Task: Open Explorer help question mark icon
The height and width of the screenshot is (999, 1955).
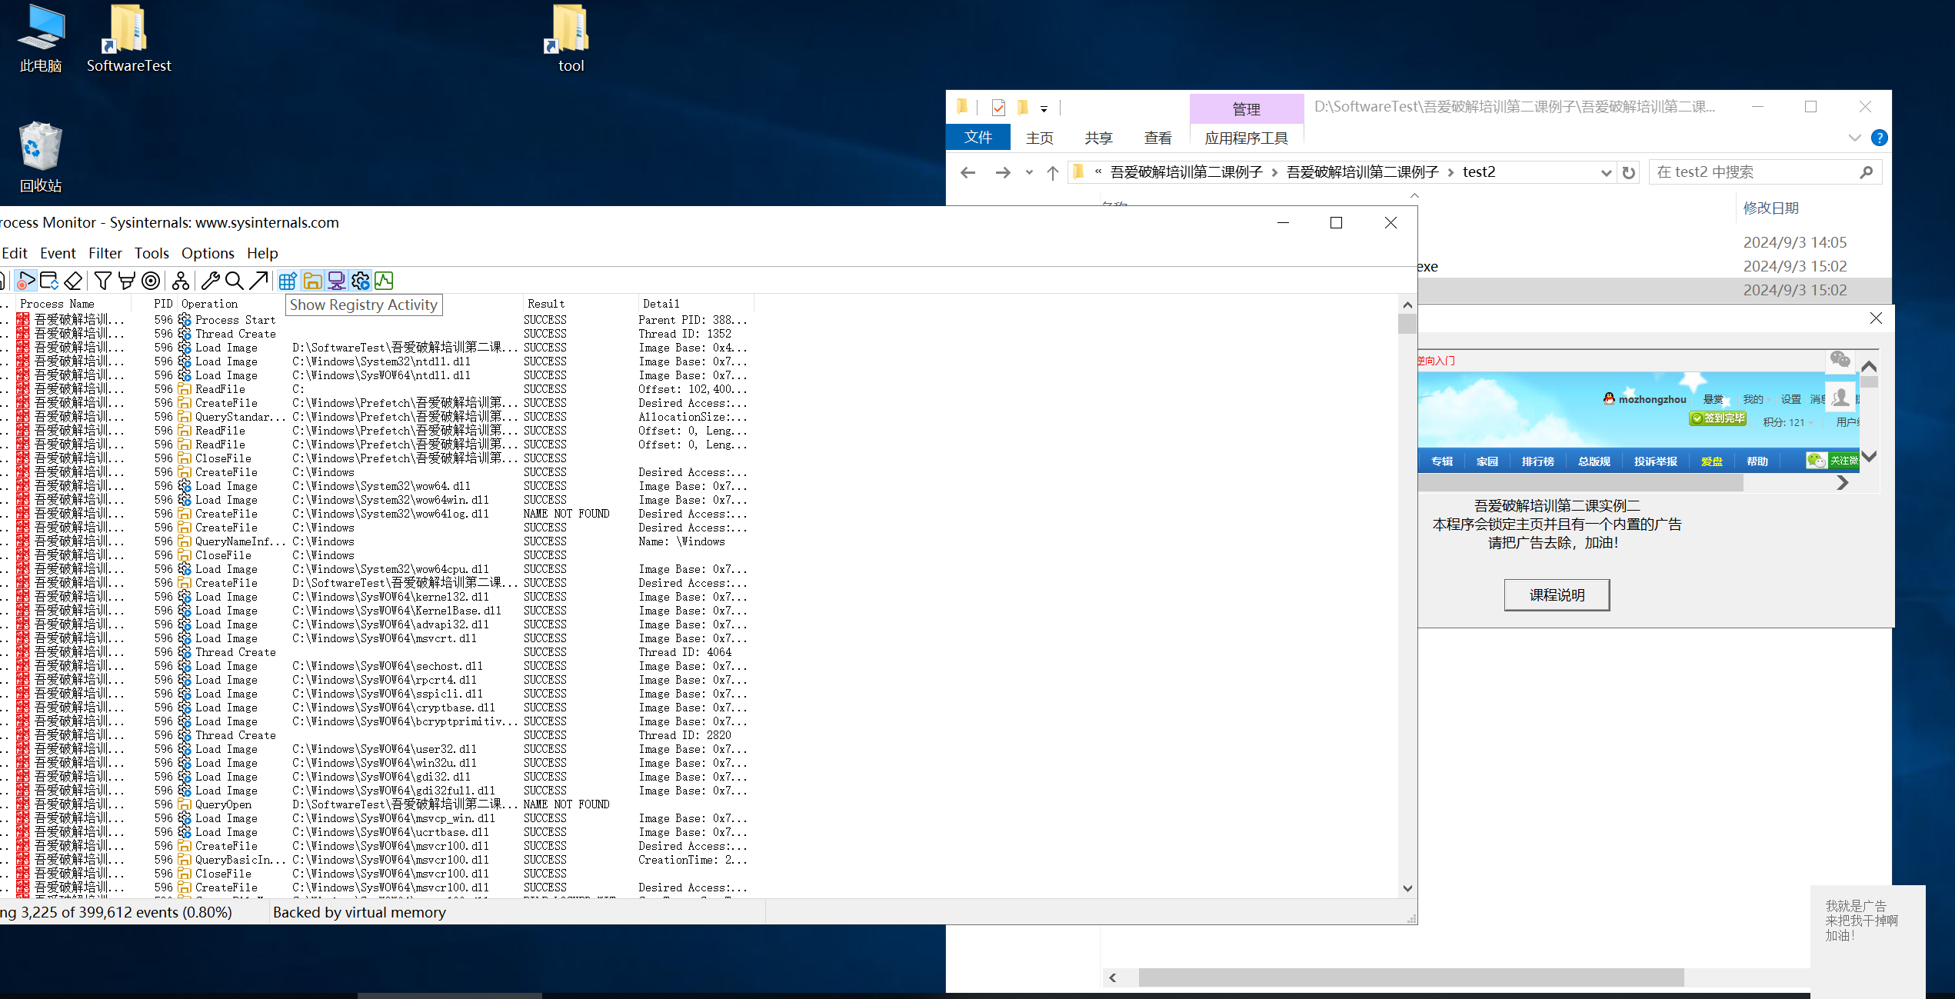Action: pyautogui.click(x=1879, y=138)
